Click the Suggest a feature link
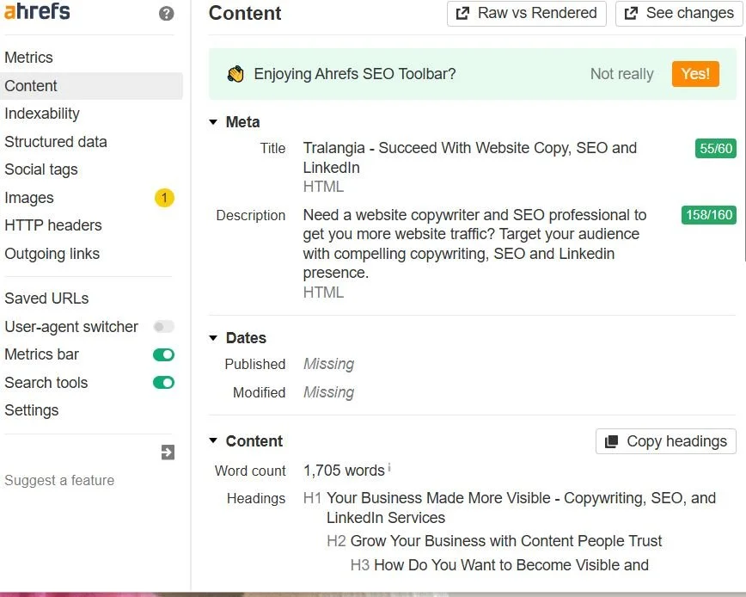This screenshot has height=597, width=746. [59, 480]
